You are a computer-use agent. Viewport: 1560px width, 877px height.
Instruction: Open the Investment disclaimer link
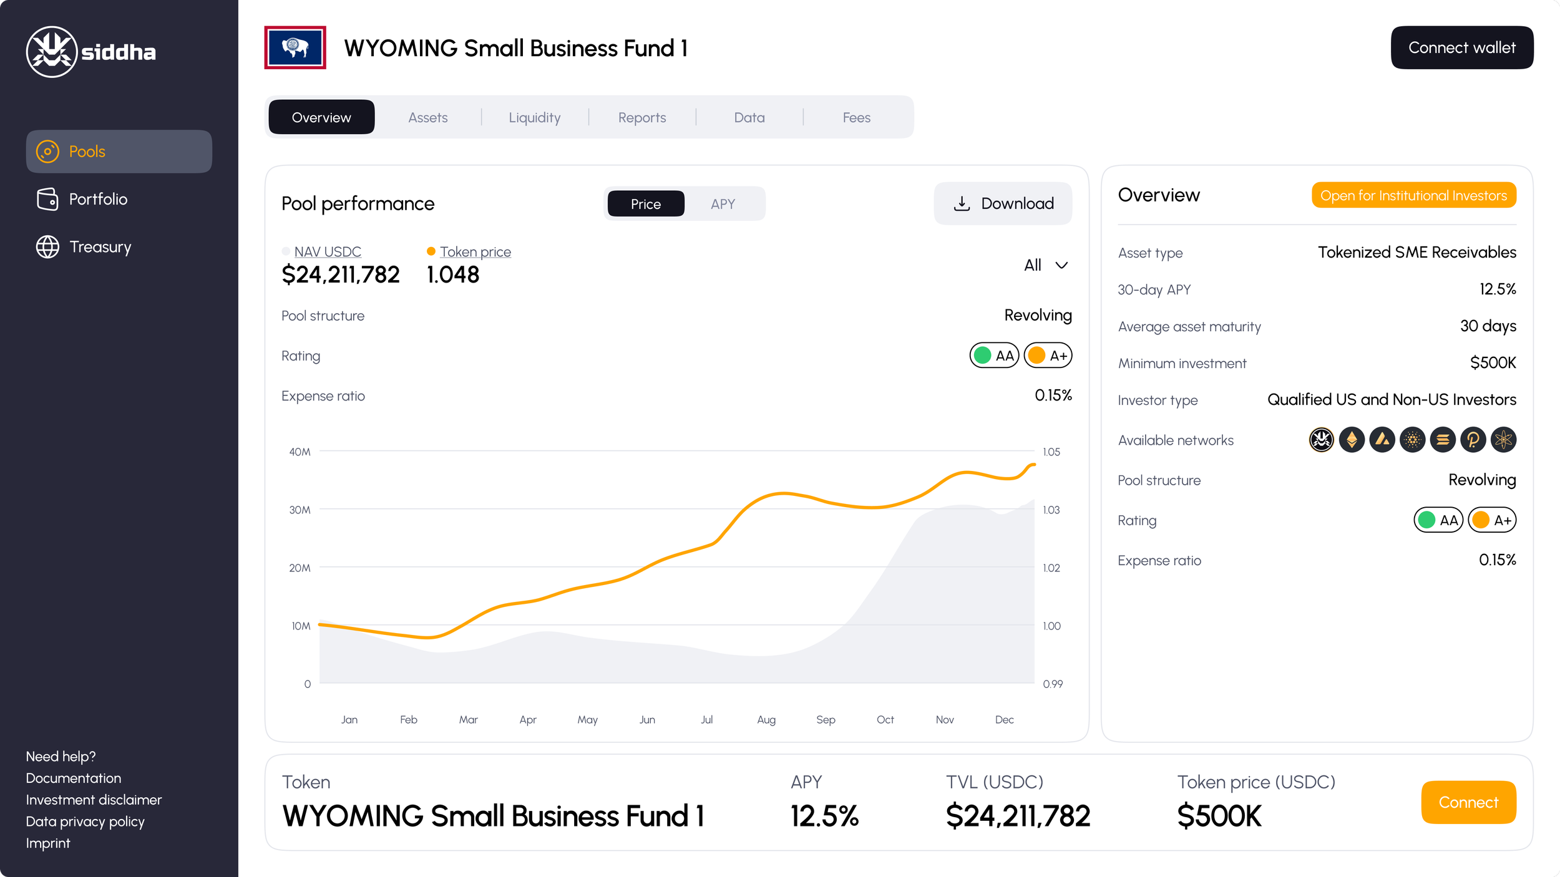point(94,800)
